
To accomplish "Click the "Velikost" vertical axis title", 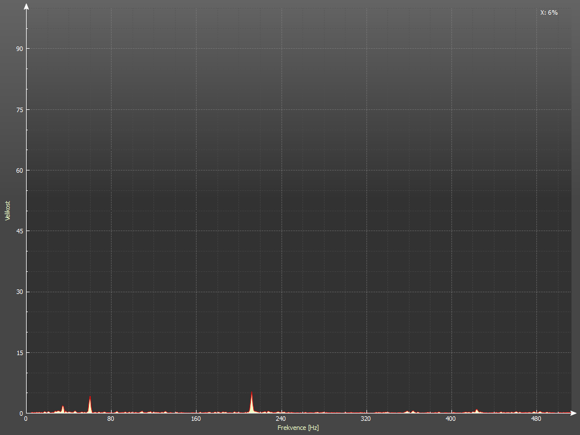I will [7, 210].
